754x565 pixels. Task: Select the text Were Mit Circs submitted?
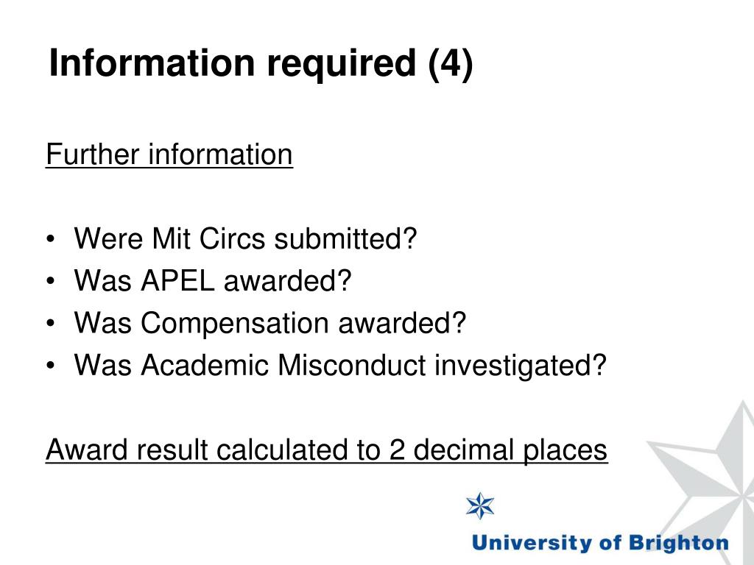click(x=245, y=239)
